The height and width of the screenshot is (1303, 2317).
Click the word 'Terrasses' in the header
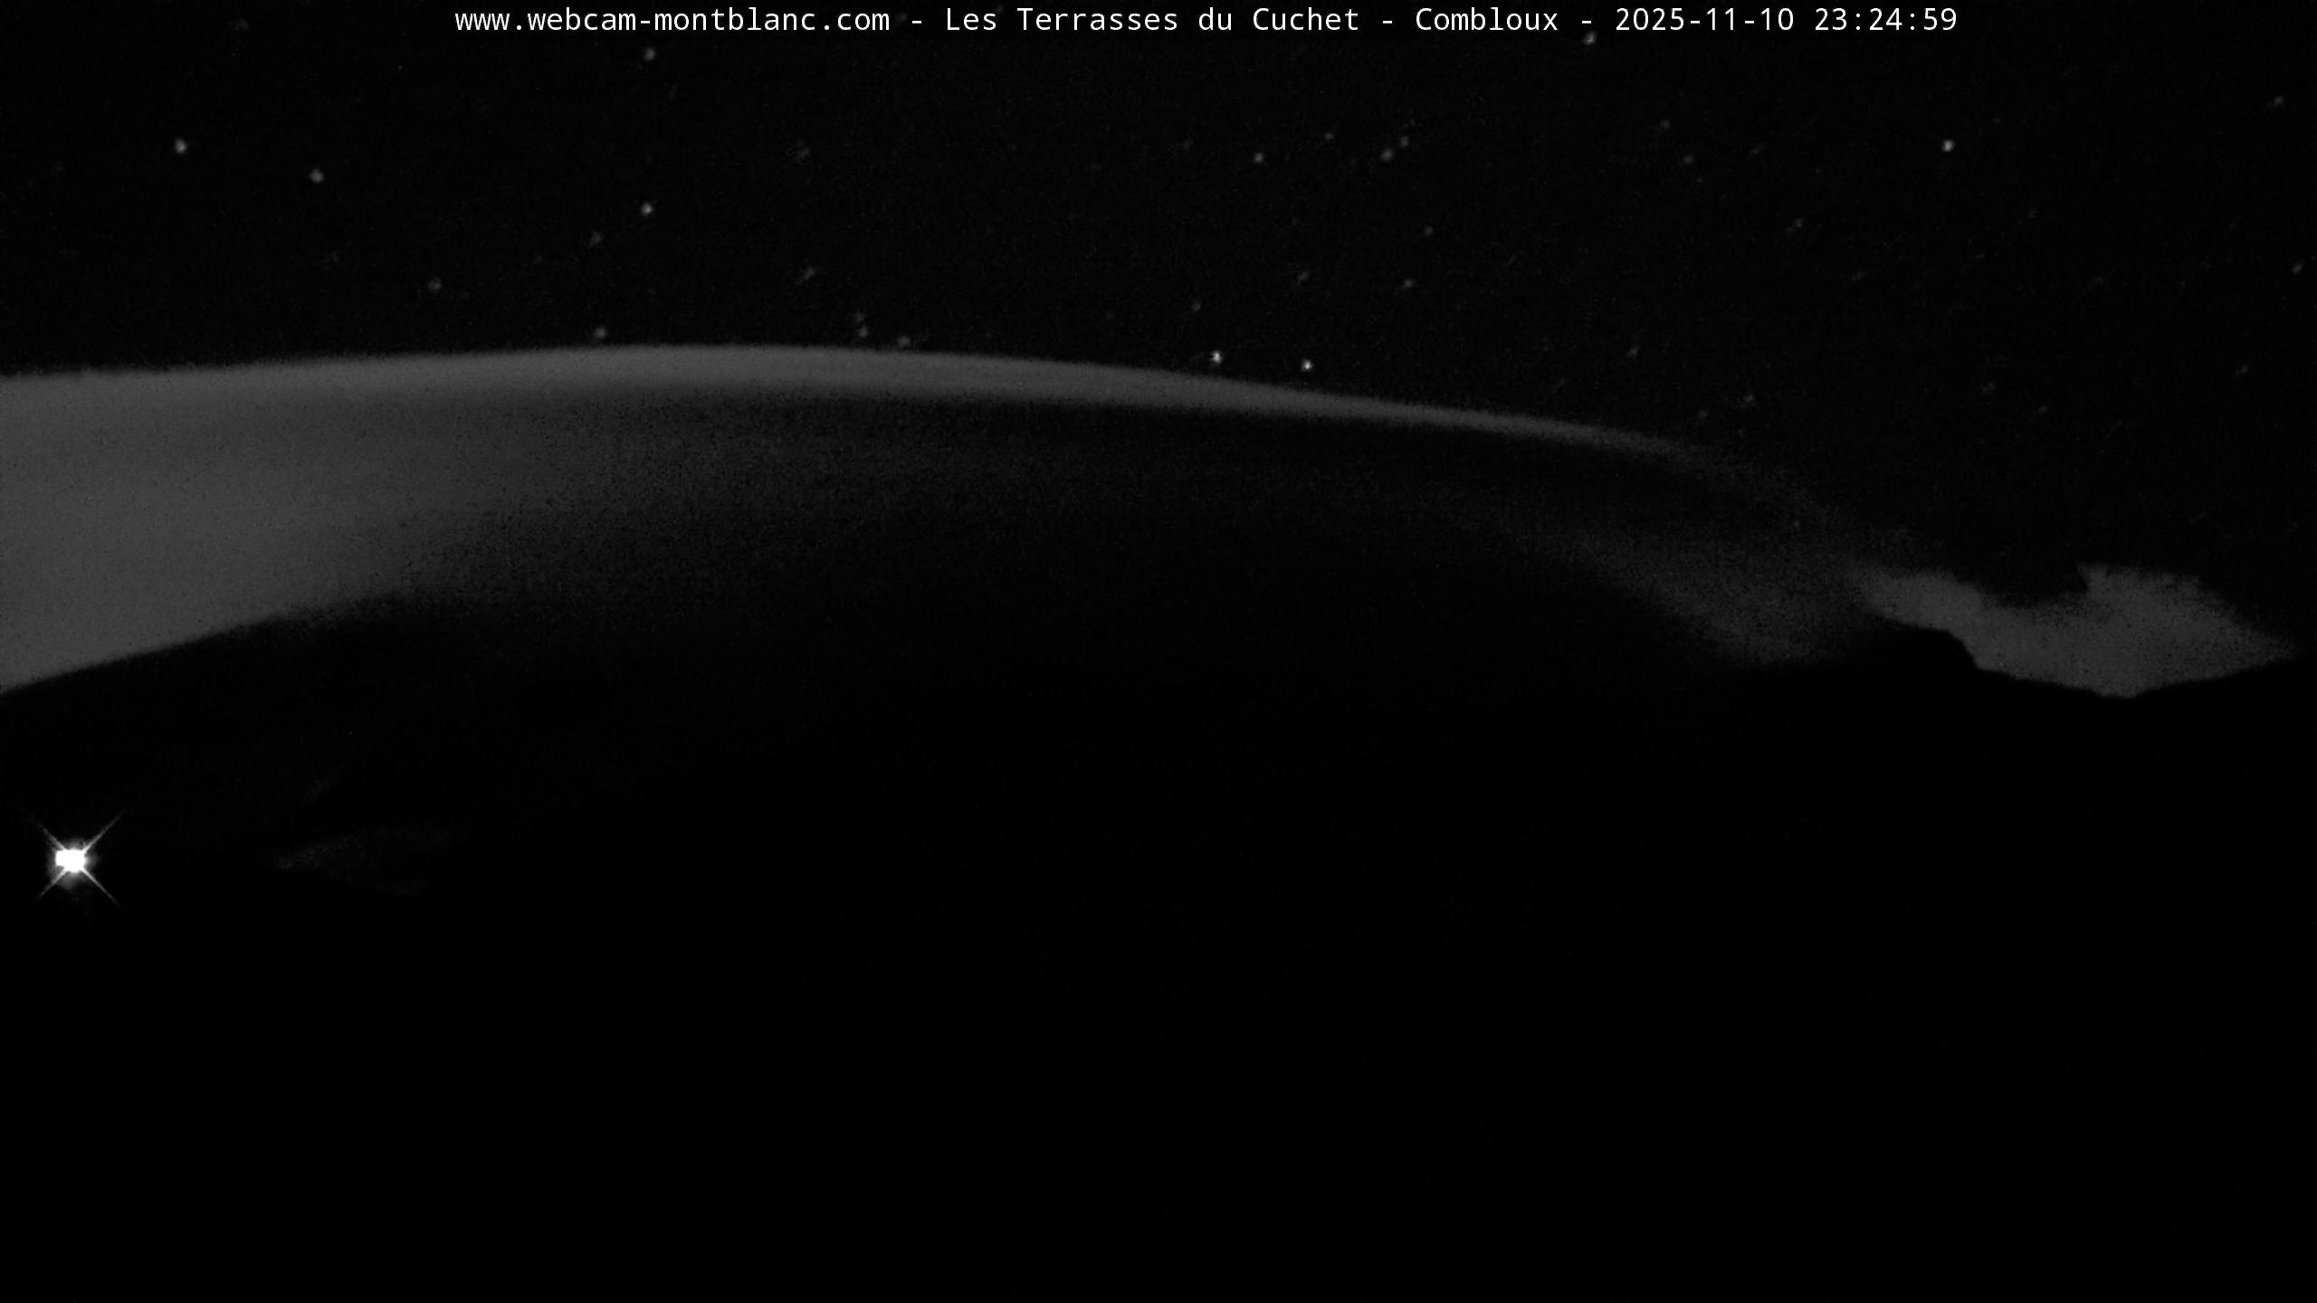tap(1097, 20)
